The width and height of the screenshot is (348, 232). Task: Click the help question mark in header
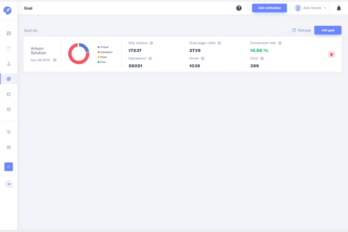pos(239,8)
